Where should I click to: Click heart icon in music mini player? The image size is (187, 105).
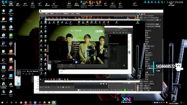(x=23, y=74)
